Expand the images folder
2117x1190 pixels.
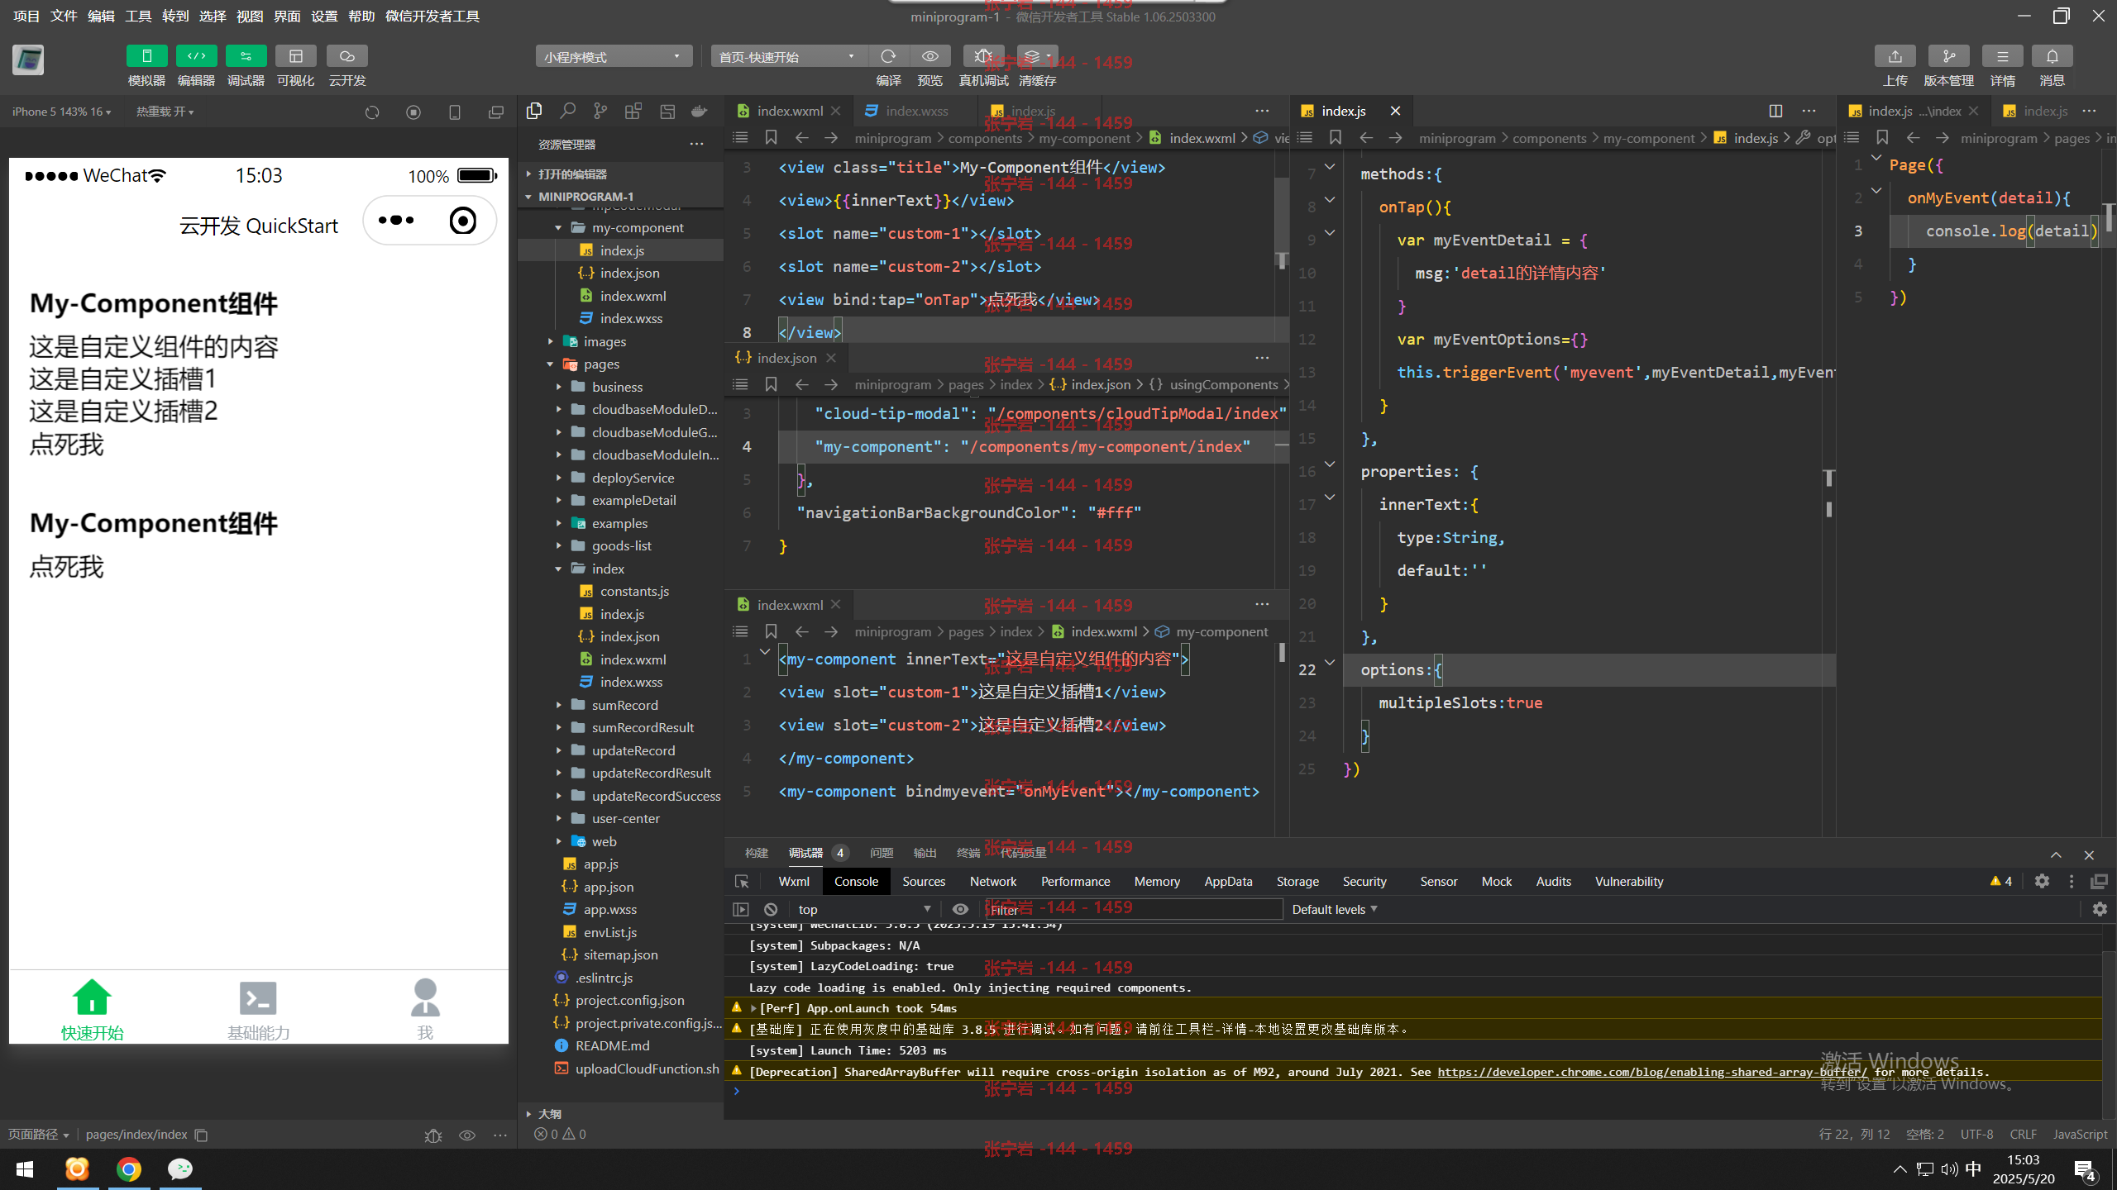[604, 341]
